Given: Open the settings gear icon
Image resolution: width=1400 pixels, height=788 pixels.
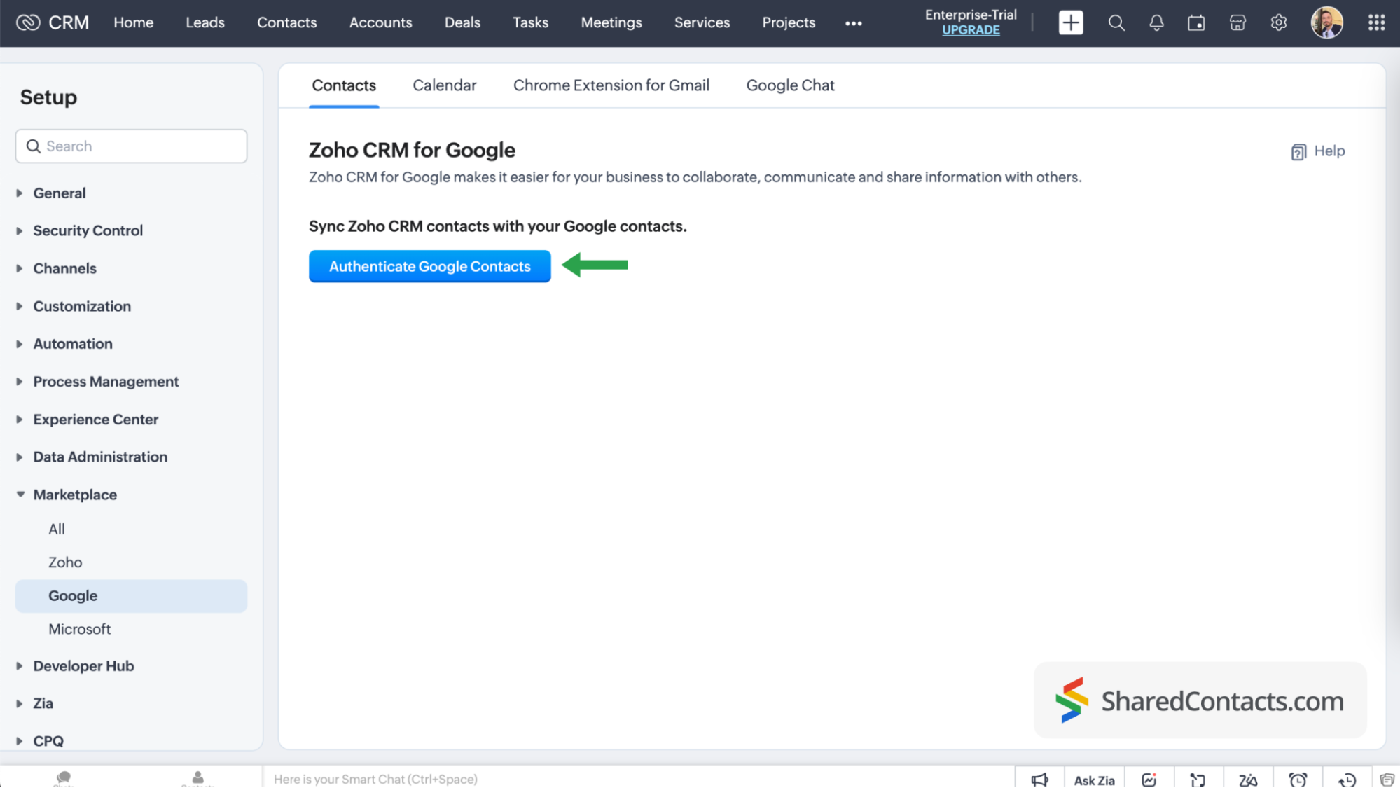Looking at the screenshot, I should (x=1279, y=22).
